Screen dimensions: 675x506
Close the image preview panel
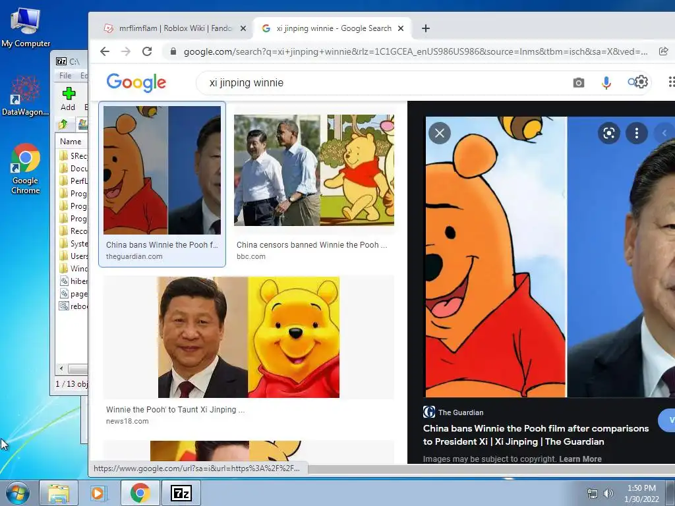tap(440, 133)
